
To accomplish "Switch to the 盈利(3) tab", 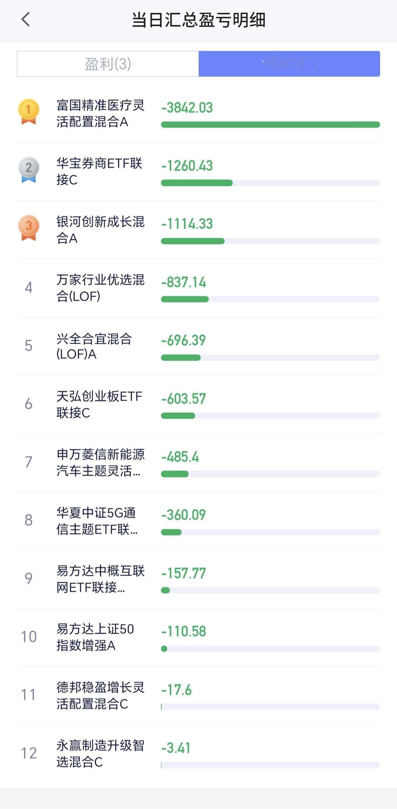I will [108, 64].
